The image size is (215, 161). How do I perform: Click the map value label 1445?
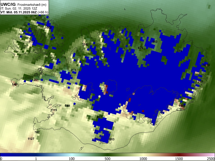[182, 105]
